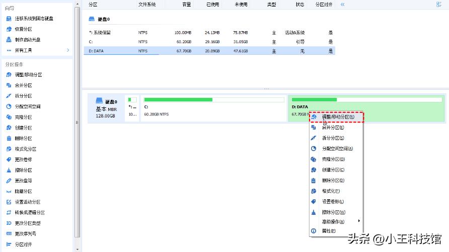This screenshot has height=252, width=449.
Task: Click the 60.20GB NTFS label under C:
Action: [157, 114]
